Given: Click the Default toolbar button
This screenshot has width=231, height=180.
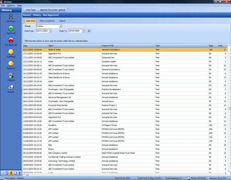Looking at the screenshot, I should point(62,10).
